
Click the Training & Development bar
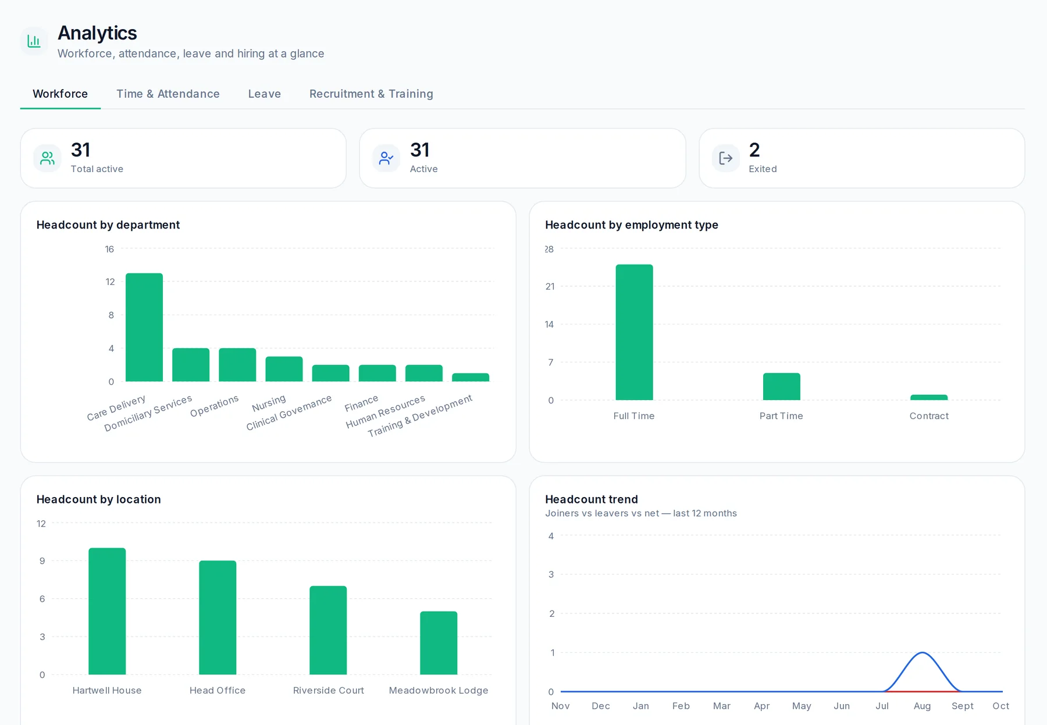(471, 377)
